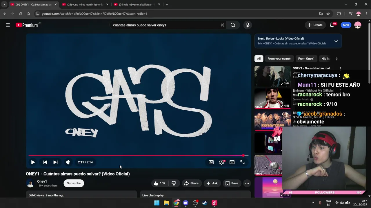Go to YouTube Premium home logo
371x208 pixels.
(27, 25)
